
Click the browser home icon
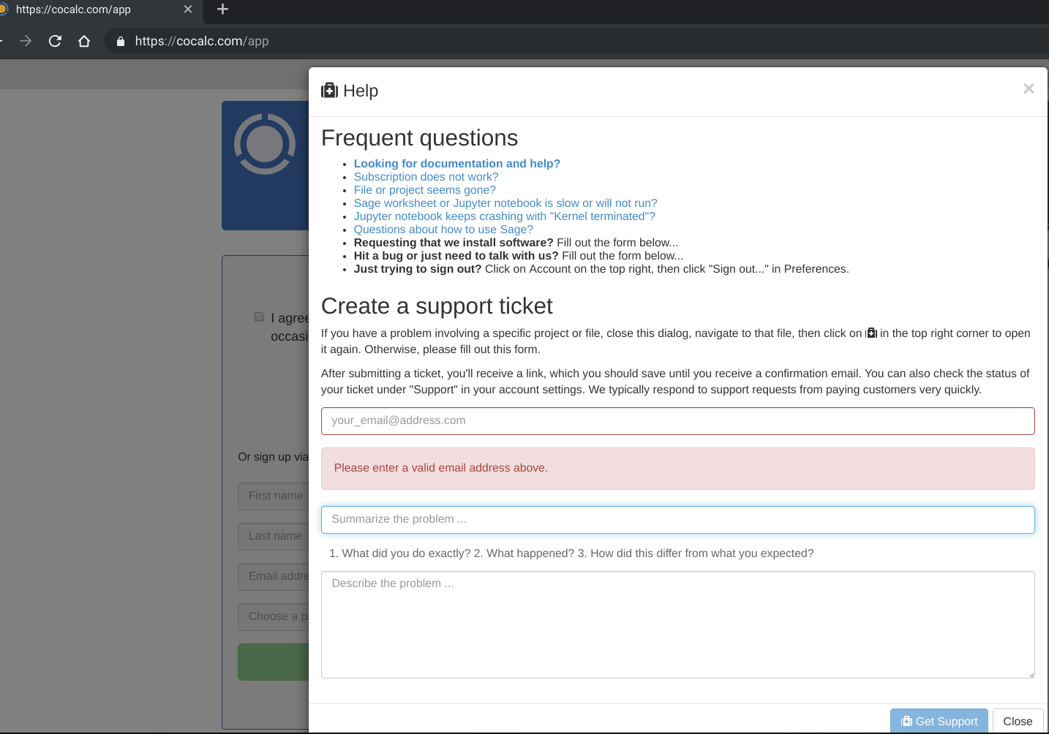pyautogui.click(x=83, y=41)
